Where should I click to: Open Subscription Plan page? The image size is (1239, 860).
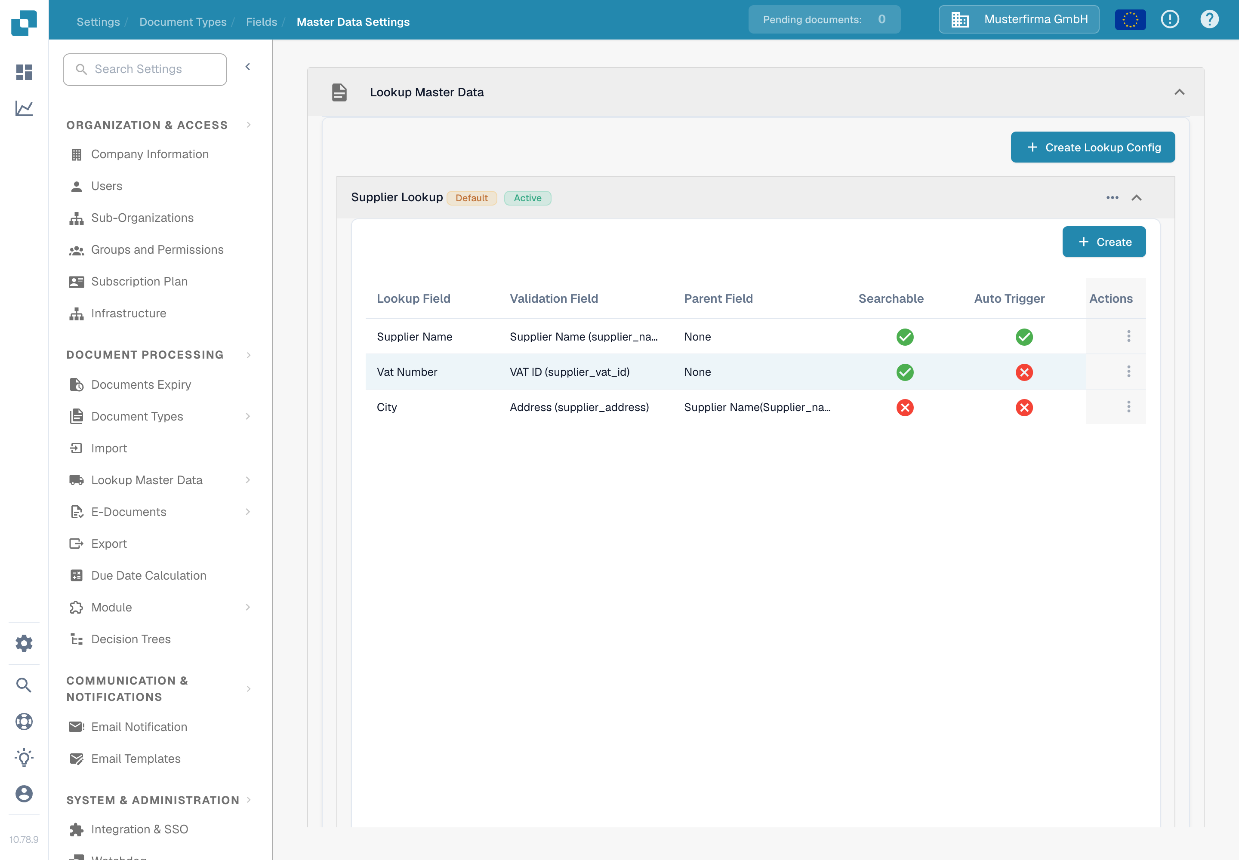click(139, 281)
